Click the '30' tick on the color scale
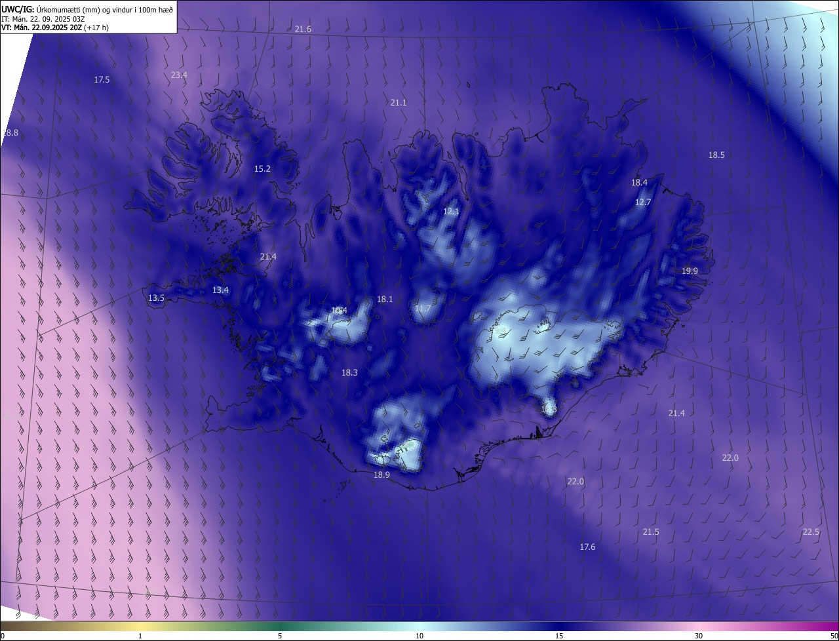839x641 pixels. tap(699, 636)
